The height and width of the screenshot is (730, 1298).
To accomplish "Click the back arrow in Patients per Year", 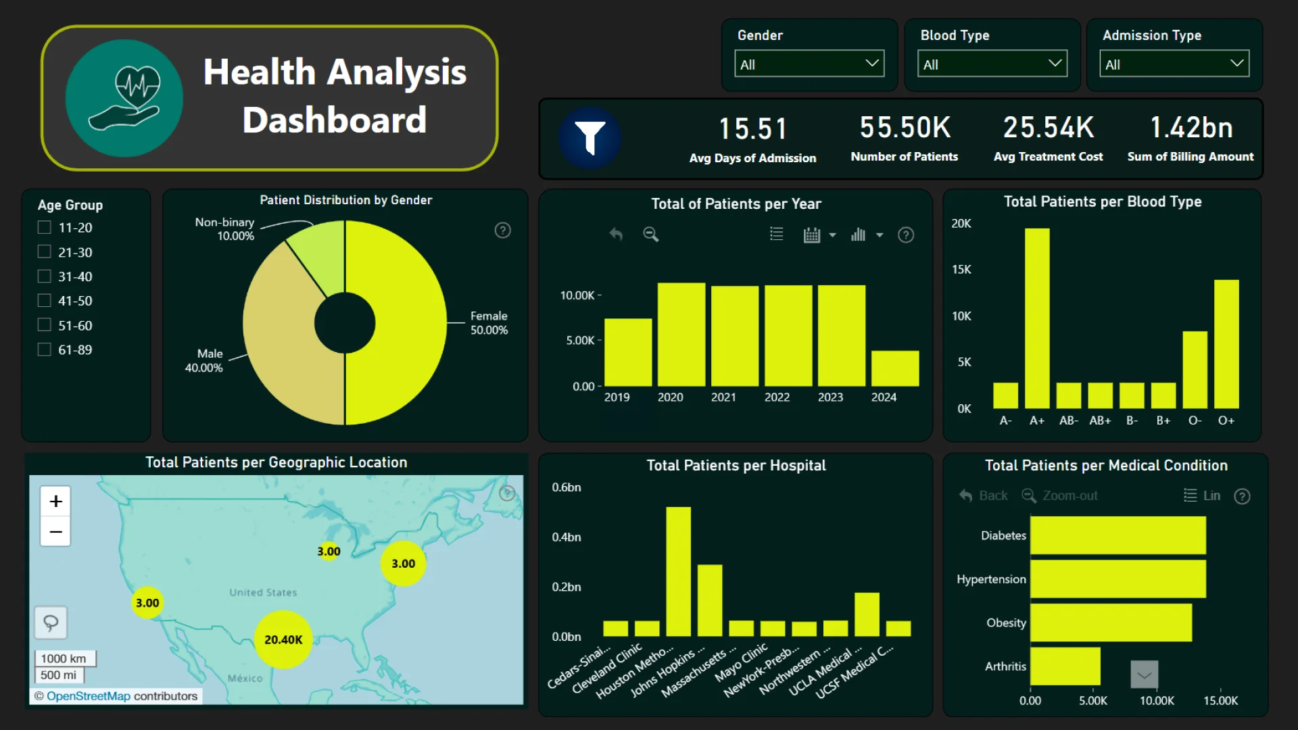I will 615,234.
